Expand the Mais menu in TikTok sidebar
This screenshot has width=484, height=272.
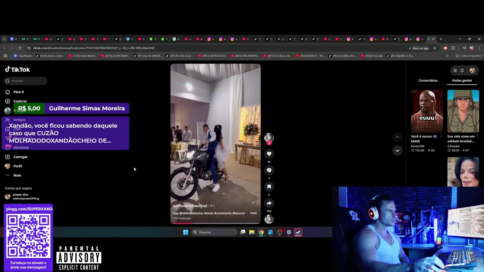(13, 175)
